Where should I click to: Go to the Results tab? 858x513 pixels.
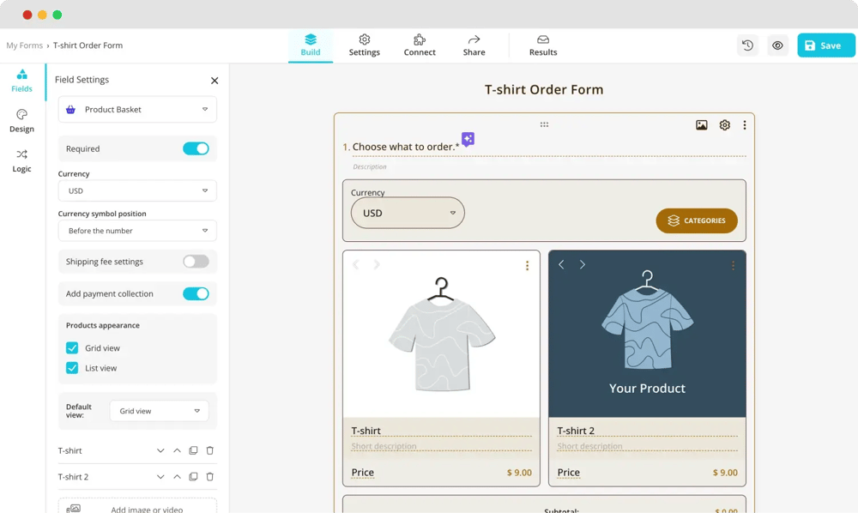tap(543, 45)
